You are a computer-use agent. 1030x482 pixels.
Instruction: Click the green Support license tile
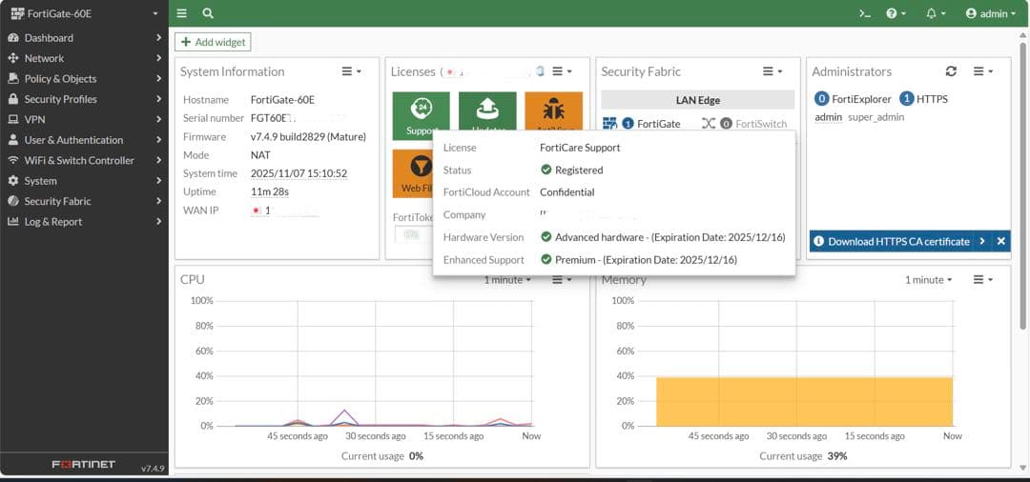pos(422,115)
